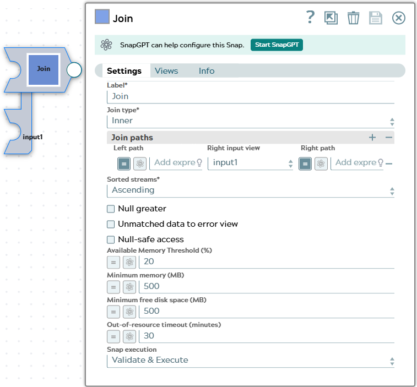Image resolution: width=417 pixels, height=387 pixels.
Task: Open the Join Snap help icon
Action: (x=310, y=18)
